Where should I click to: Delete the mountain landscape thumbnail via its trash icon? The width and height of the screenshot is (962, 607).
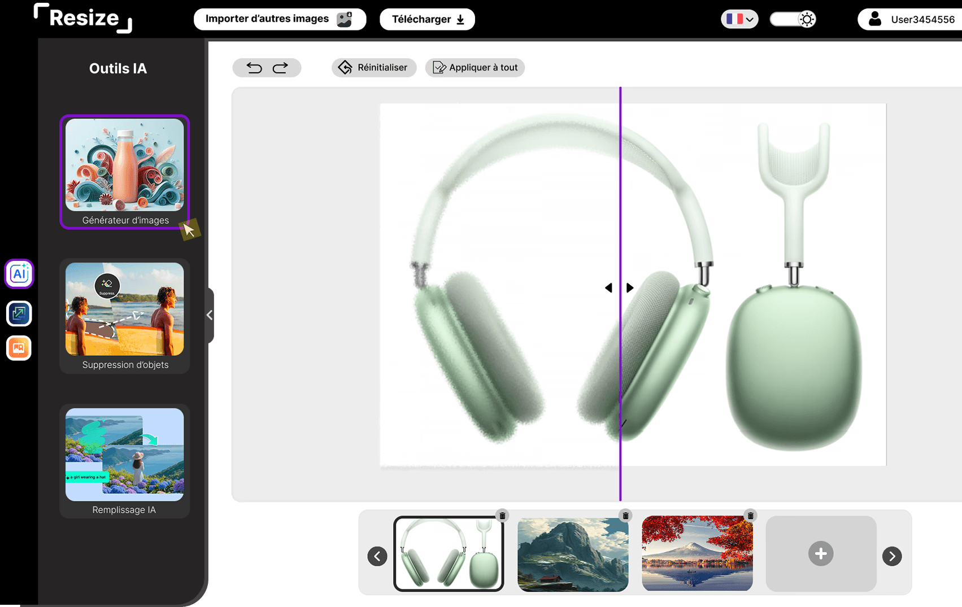click(626, 515)
